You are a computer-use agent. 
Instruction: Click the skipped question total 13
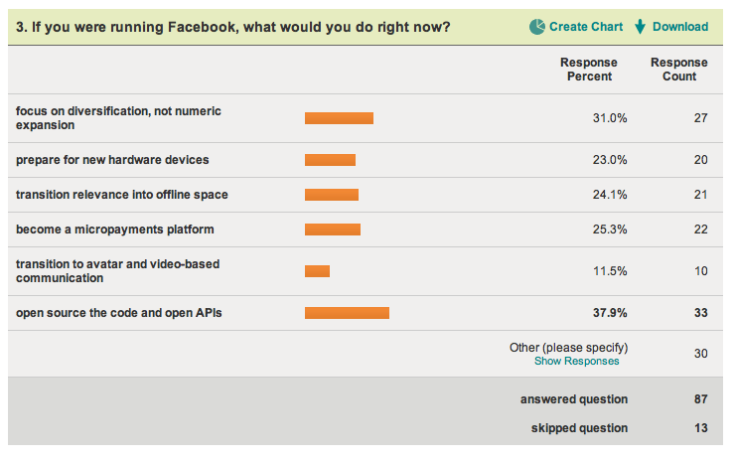click(x=698, y=428)
